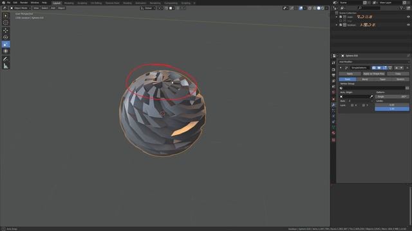
Task: Select the Scale tool
Action: click(x=6, y=44)
